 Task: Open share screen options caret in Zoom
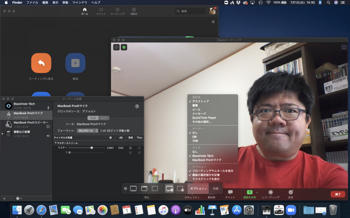click(257, 192)
